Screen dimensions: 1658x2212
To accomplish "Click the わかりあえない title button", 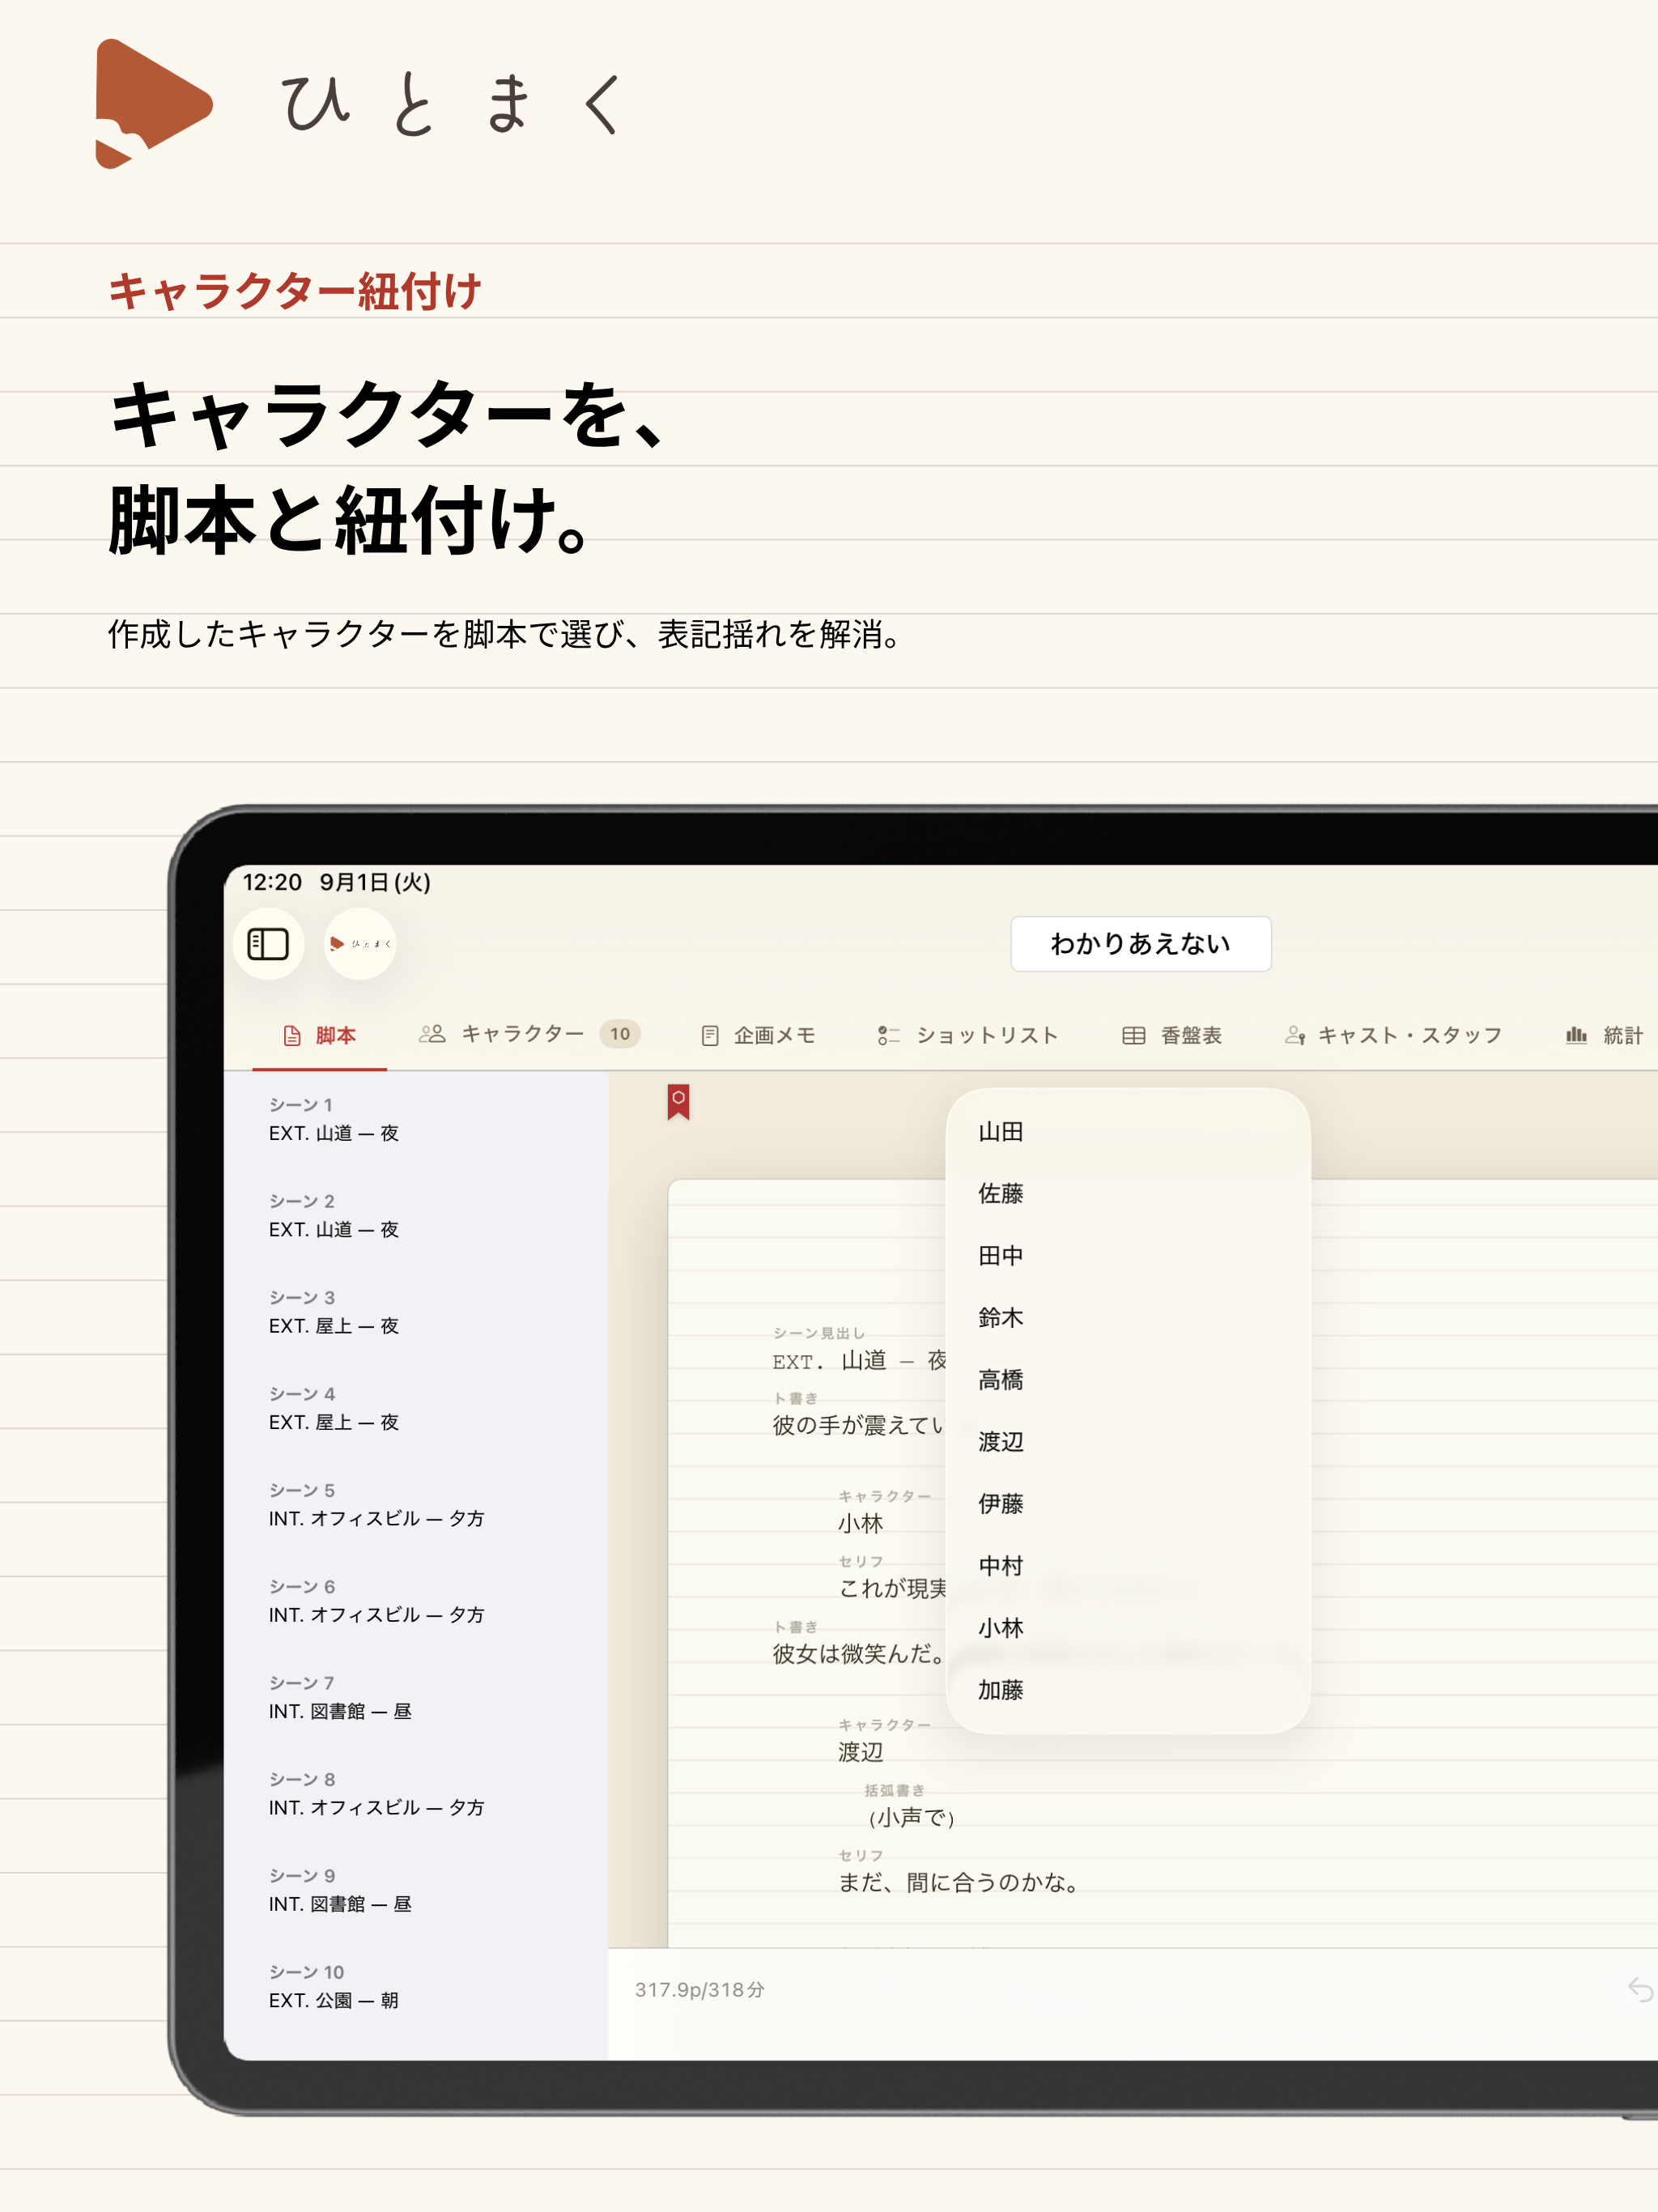I will [x=1140, y=943].
